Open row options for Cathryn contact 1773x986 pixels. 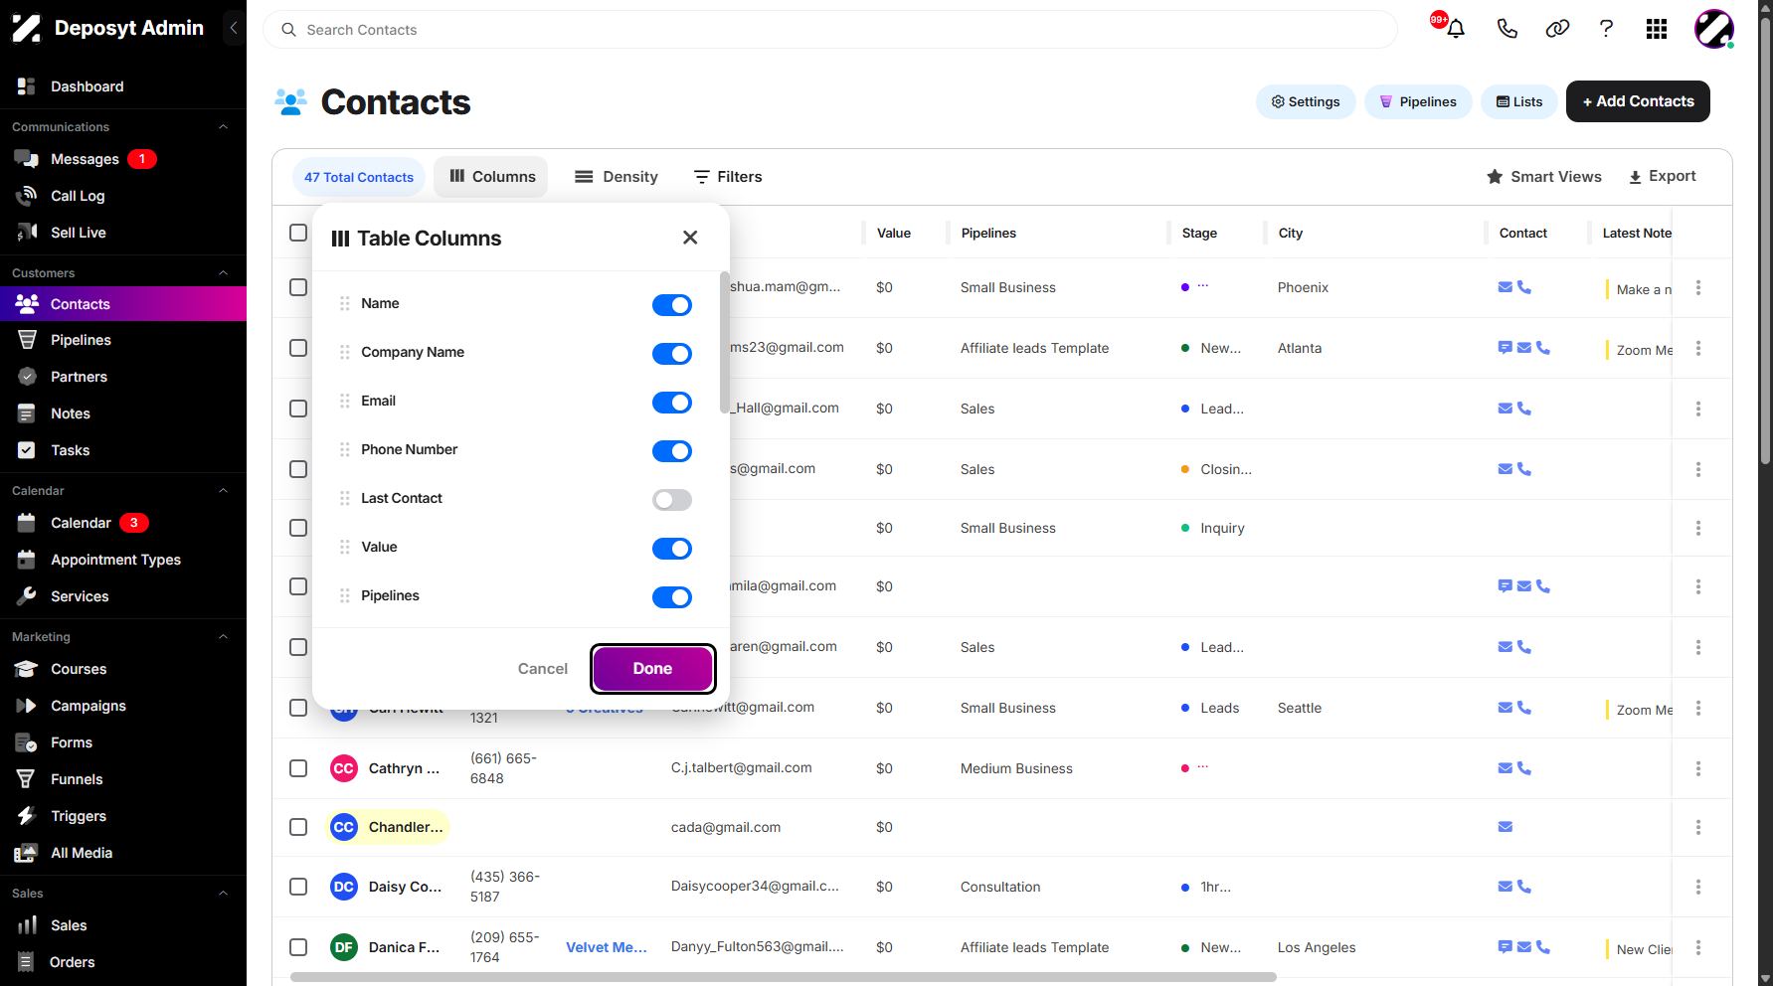[1698, 768]
